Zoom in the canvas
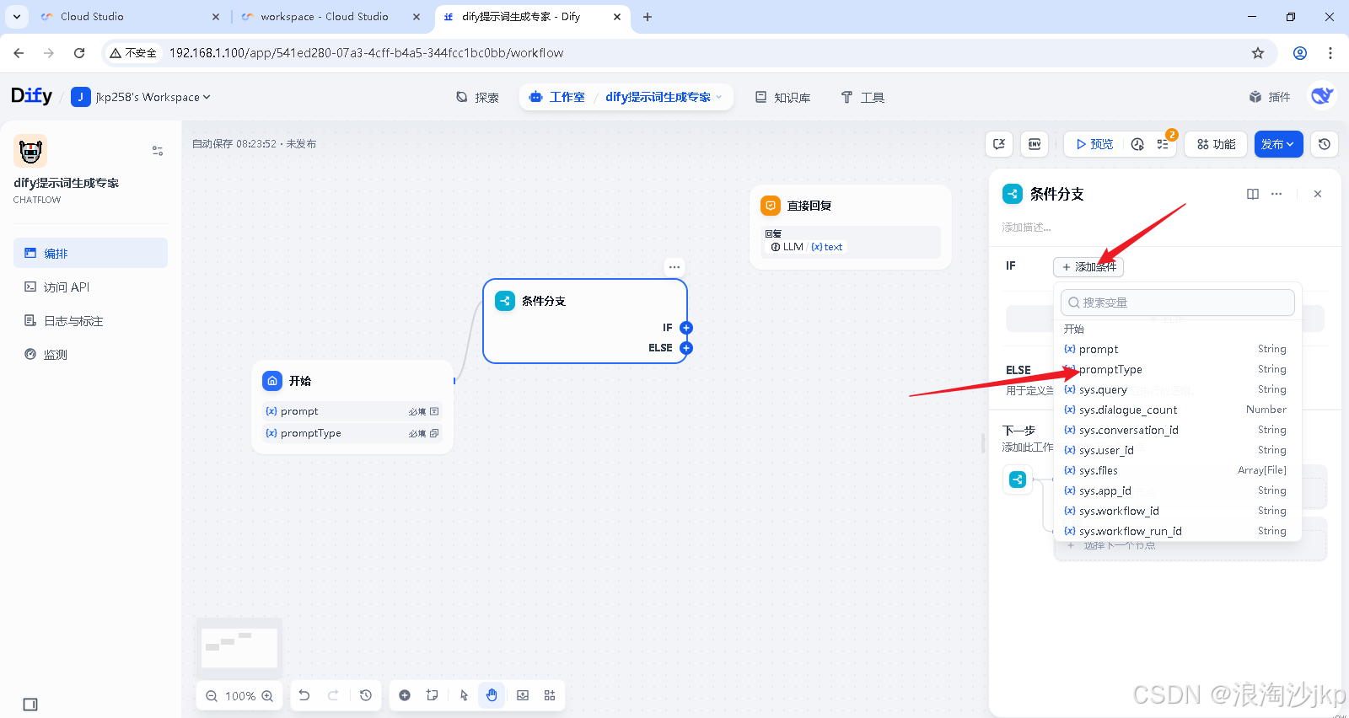 tap(267, 696)
